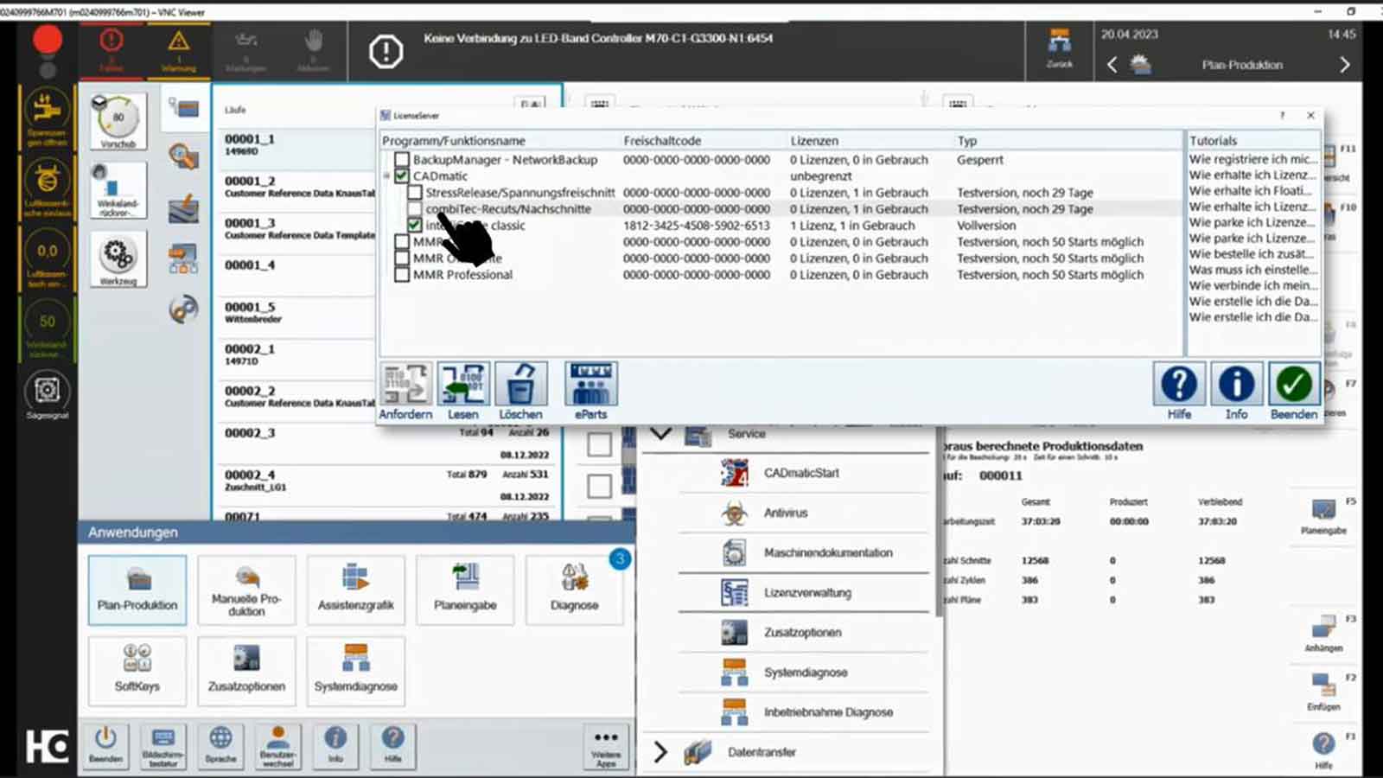Click the Antivirus icon in Service list
This screenshot has width=1383, height=778.
tap(734, 513)
